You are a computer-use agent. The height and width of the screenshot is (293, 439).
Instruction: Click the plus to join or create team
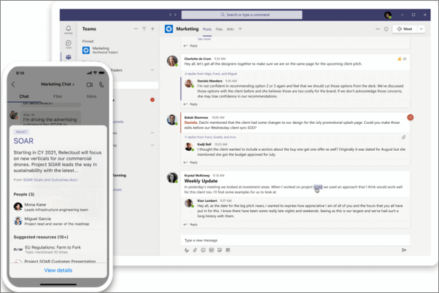pos(152,28)
